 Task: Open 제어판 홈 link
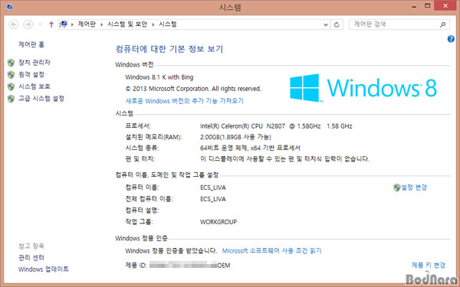tap(31, 44)
